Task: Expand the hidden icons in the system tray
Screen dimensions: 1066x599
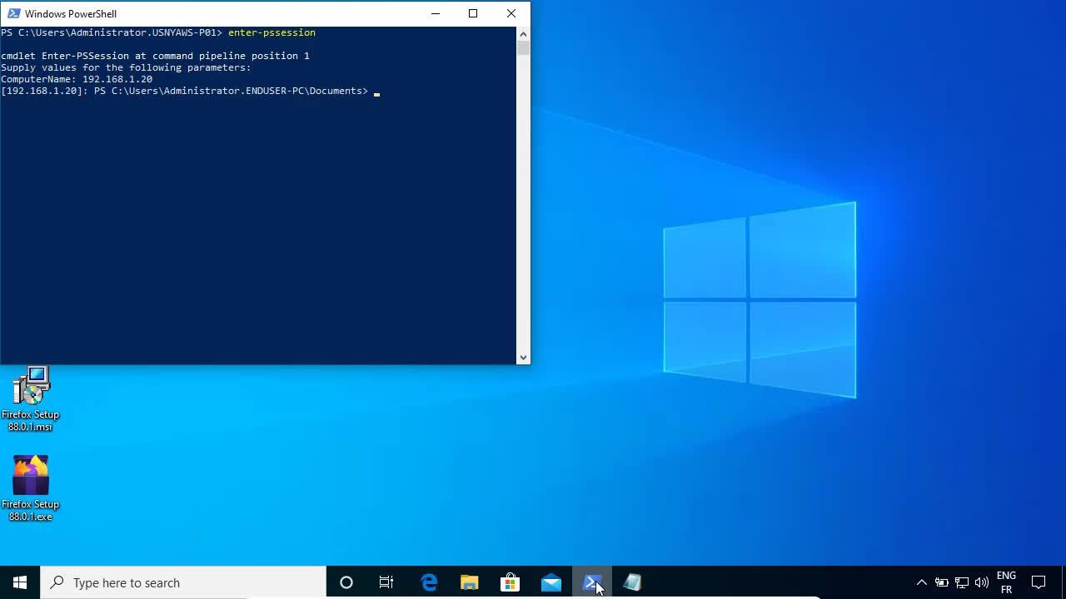Action: tap(922, 582)
